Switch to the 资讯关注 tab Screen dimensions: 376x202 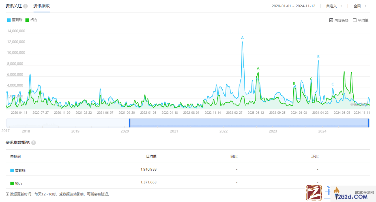click(14, 6)
